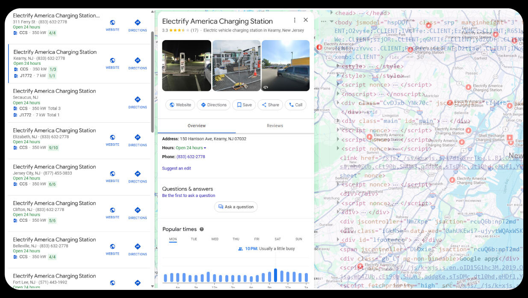Click Directions icon for Secaucus, NJ listing
528x298 pixels.
138,100
